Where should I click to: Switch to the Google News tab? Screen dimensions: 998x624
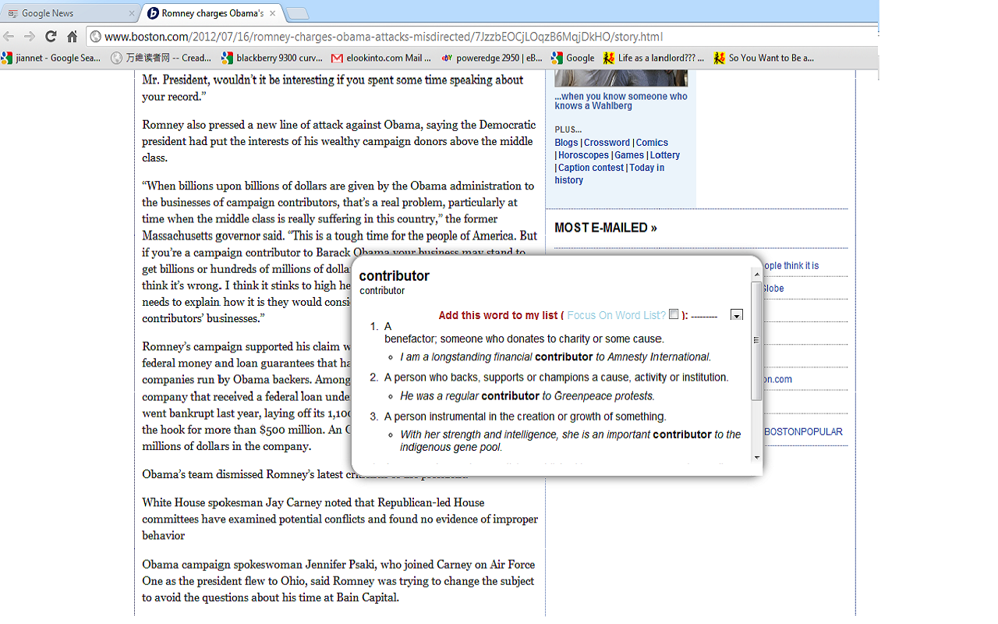70,13
